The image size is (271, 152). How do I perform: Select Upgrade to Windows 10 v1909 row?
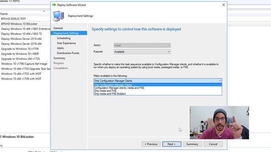20,54
